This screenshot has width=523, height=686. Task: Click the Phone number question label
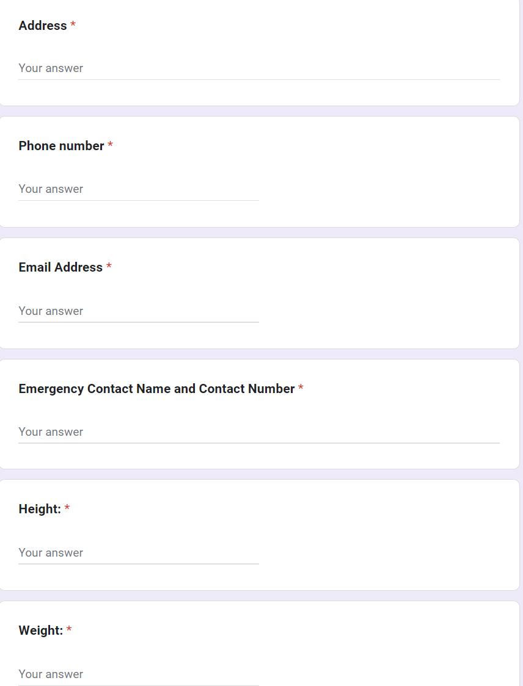click(61, 146)
